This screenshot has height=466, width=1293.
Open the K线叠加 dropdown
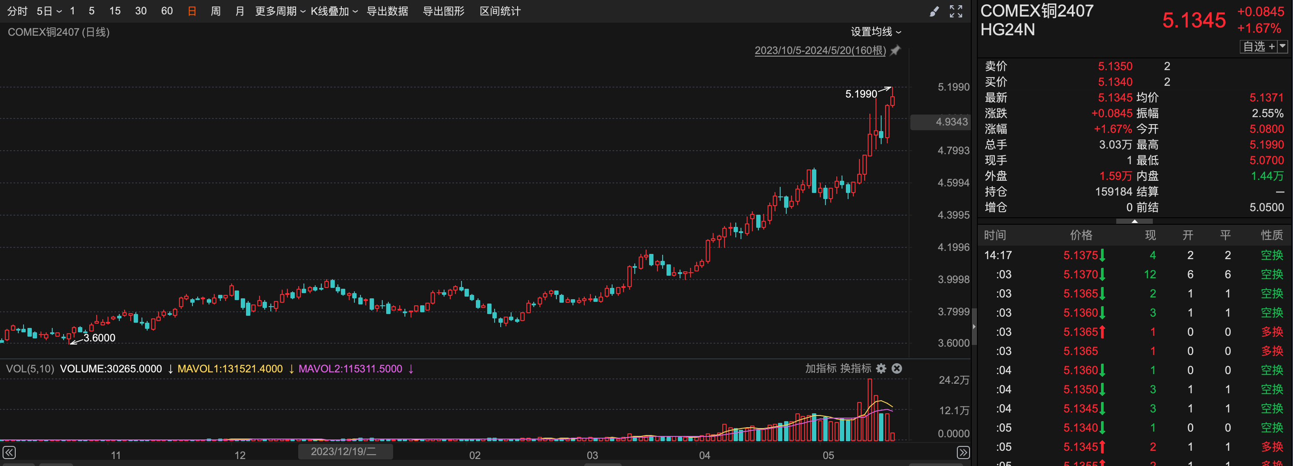334,11
